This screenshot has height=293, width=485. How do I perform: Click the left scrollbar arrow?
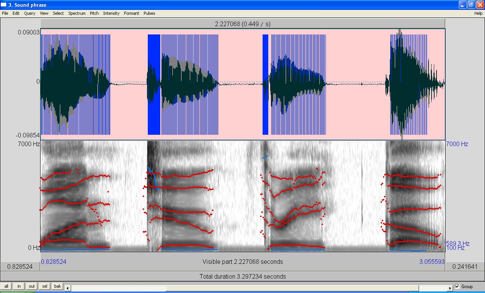pos(67,287)
